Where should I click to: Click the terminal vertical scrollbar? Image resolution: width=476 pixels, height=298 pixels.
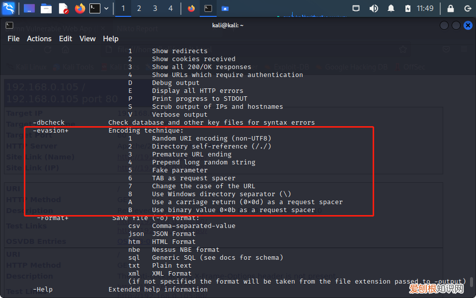471,282
